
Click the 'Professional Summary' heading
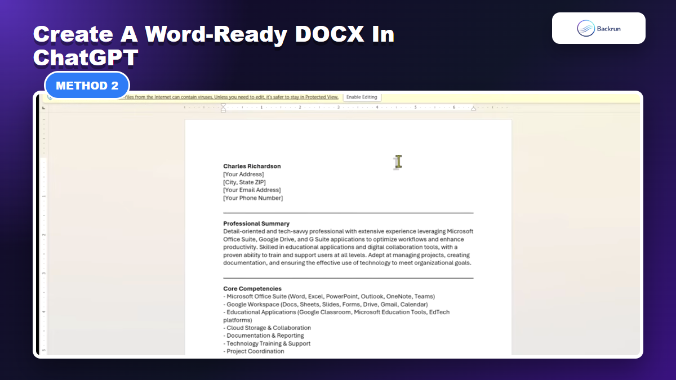tap(256, 223)
